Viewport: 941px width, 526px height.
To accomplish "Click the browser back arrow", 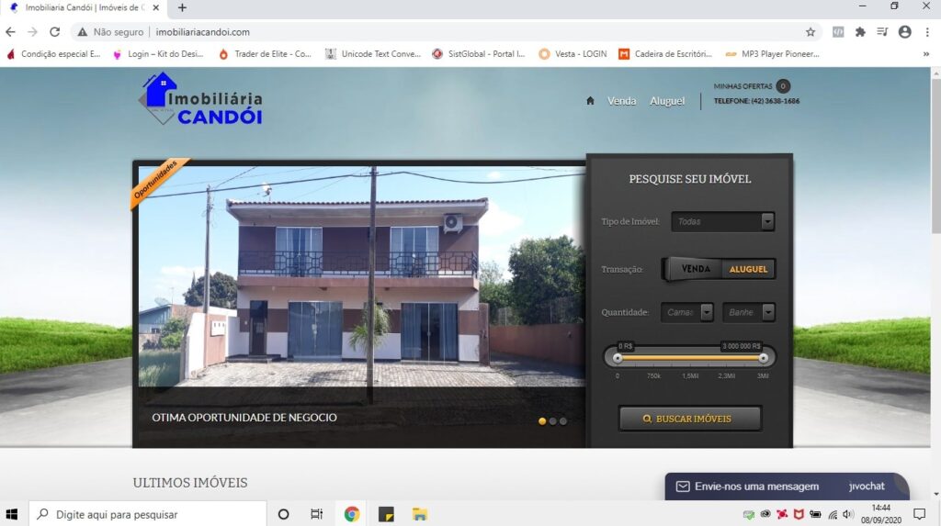I will pyautogui.click(x=10, y=32).
